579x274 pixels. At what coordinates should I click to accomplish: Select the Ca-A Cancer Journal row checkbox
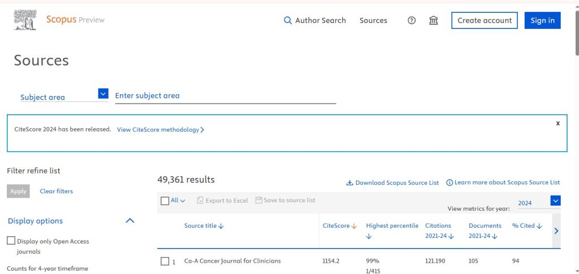[165, 261]
